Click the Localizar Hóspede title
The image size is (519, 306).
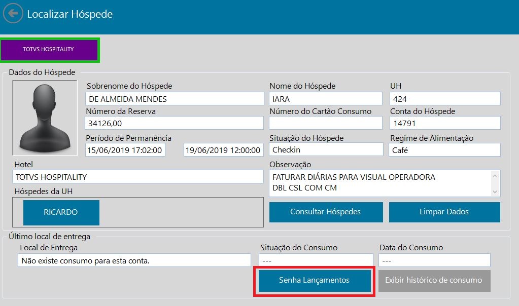pos(70,14)
